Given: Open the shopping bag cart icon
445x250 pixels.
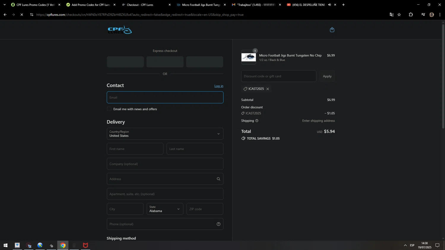Looking at the screenshot, I should (332, 30).
